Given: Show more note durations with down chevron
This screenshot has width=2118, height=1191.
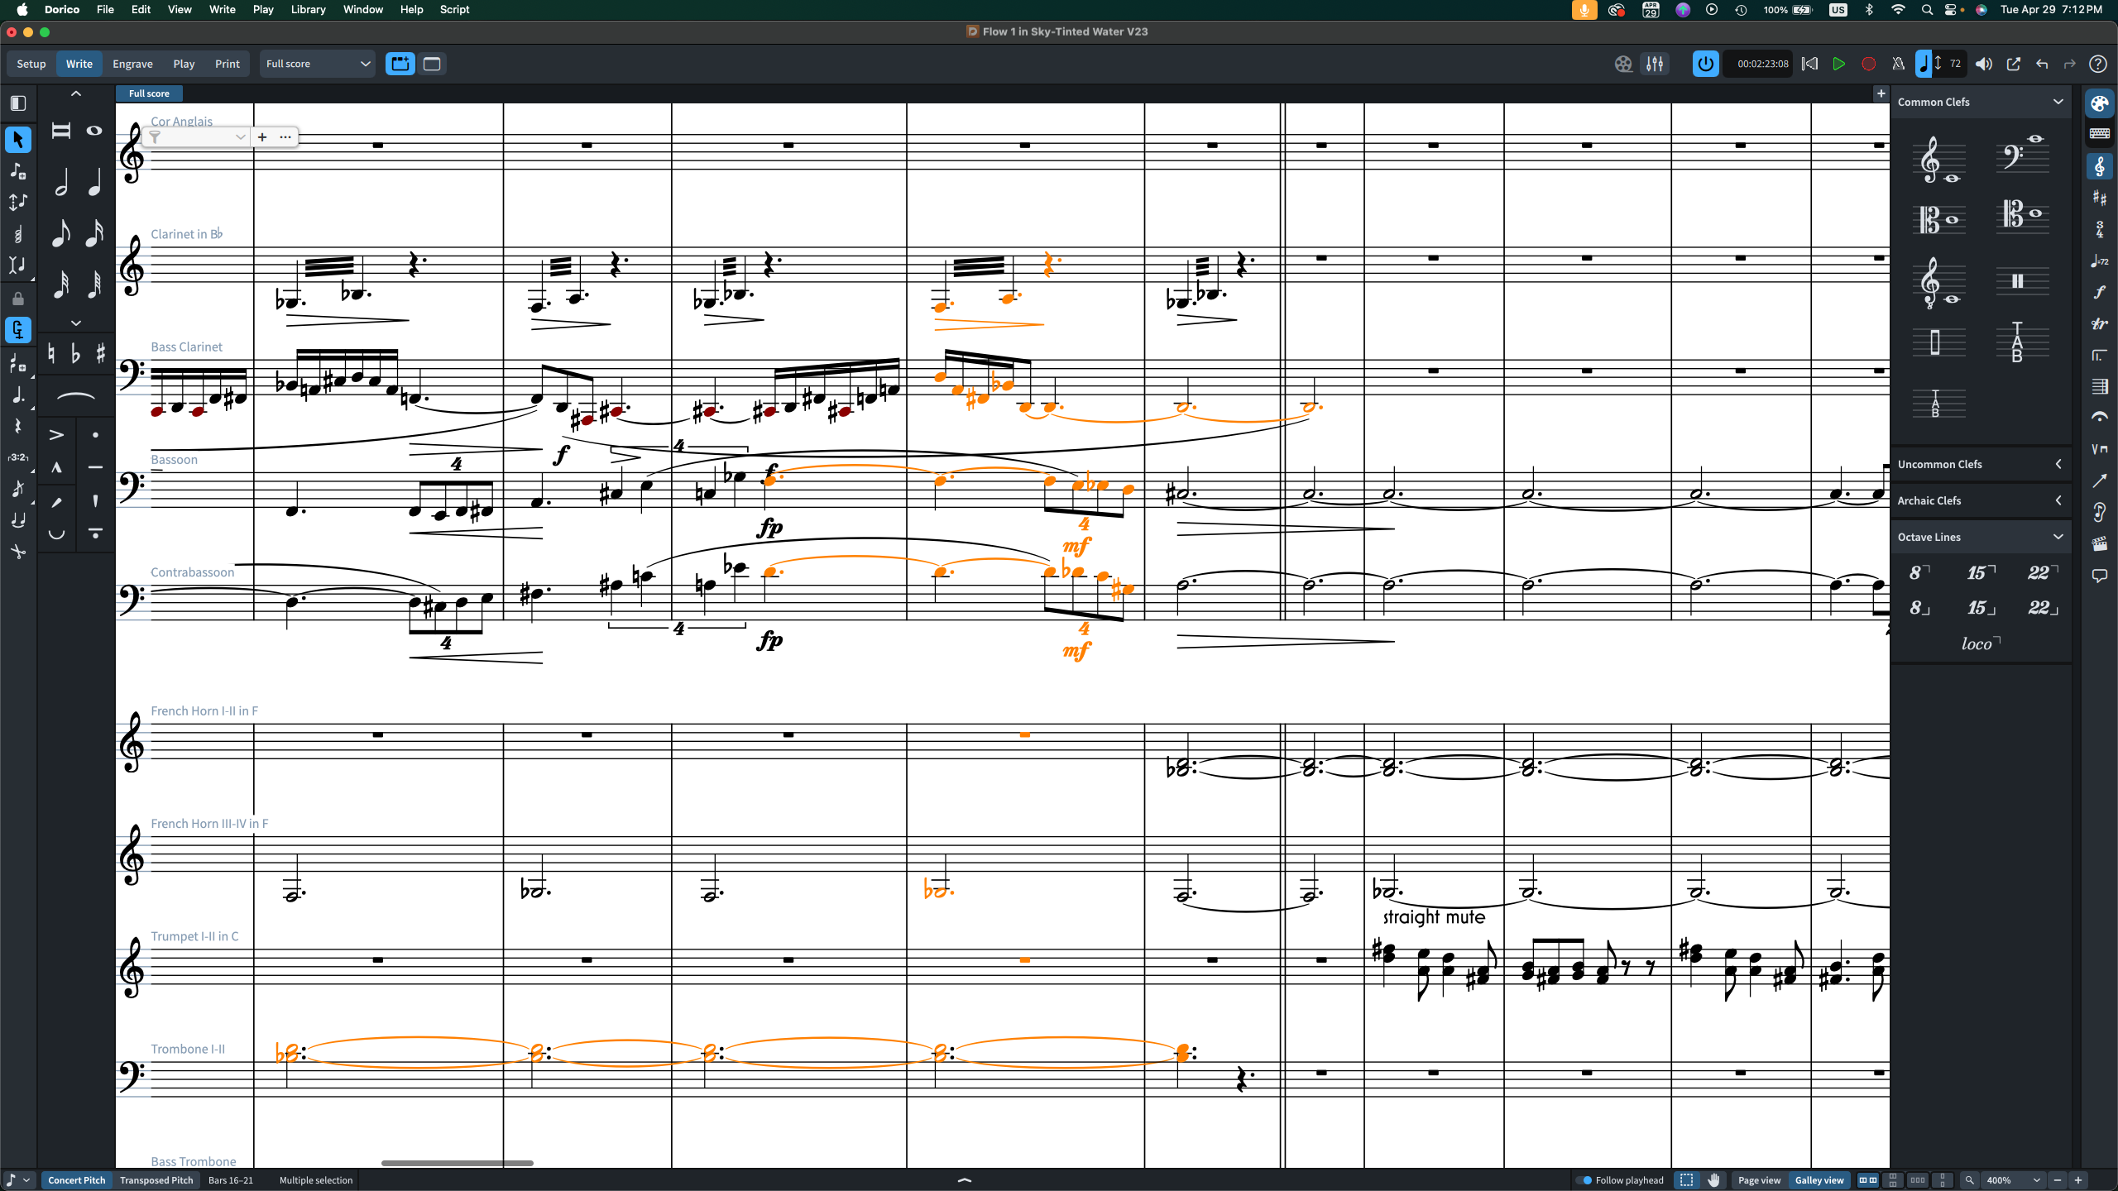Looking at the screenshot, I should coord(76,323).
